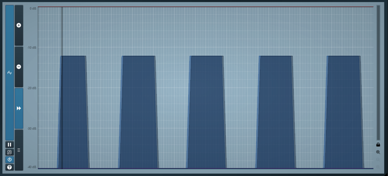Click the -10 dB axis label
The width and height of the screenshot is (388, 176).
tap(32, 48)
